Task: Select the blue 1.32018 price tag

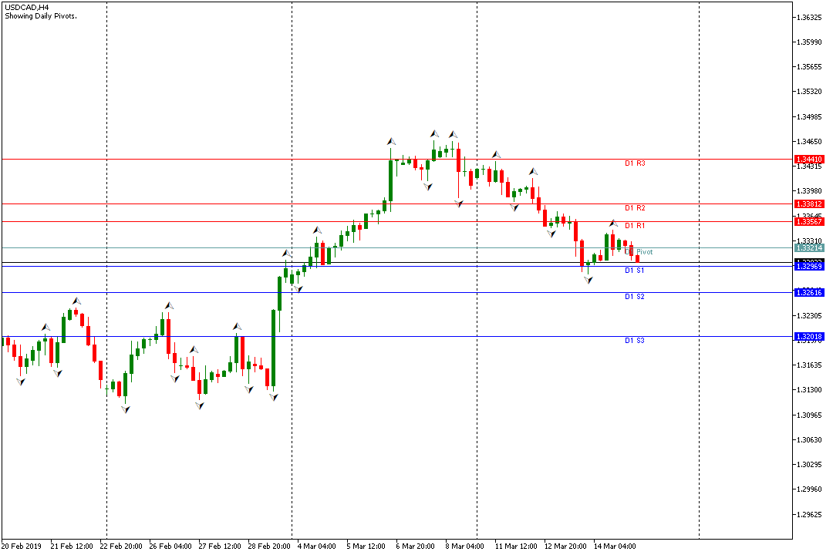Action: click(809, 337)
